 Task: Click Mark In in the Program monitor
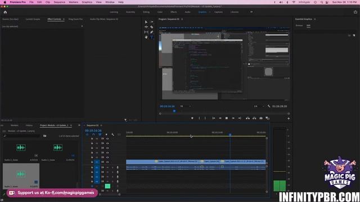click(199, 118)
